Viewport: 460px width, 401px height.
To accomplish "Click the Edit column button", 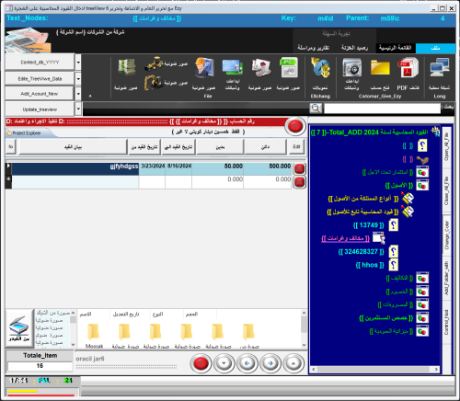I will [296, 147].
